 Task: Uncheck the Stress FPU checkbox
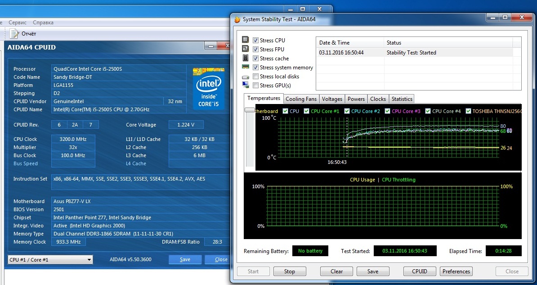click(x=255, y=50)
